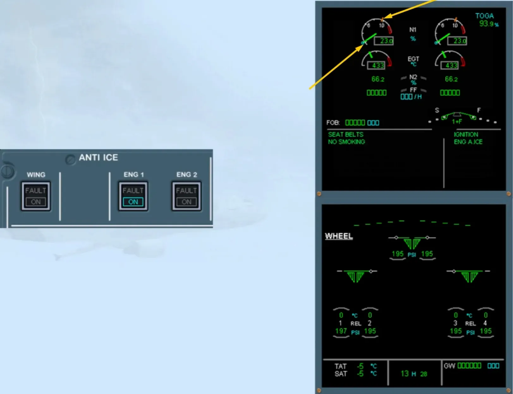
Task: Click the SEAT BELTS memo line
Action: (345, 134)
